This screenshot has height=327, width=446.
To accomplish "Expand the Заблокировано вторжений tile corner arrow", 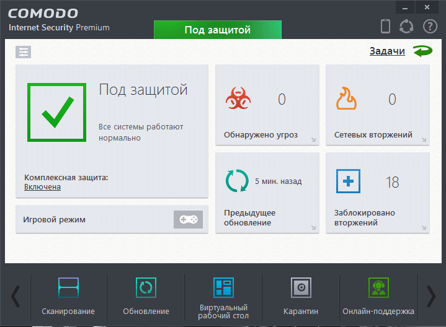I will (424, 227).
